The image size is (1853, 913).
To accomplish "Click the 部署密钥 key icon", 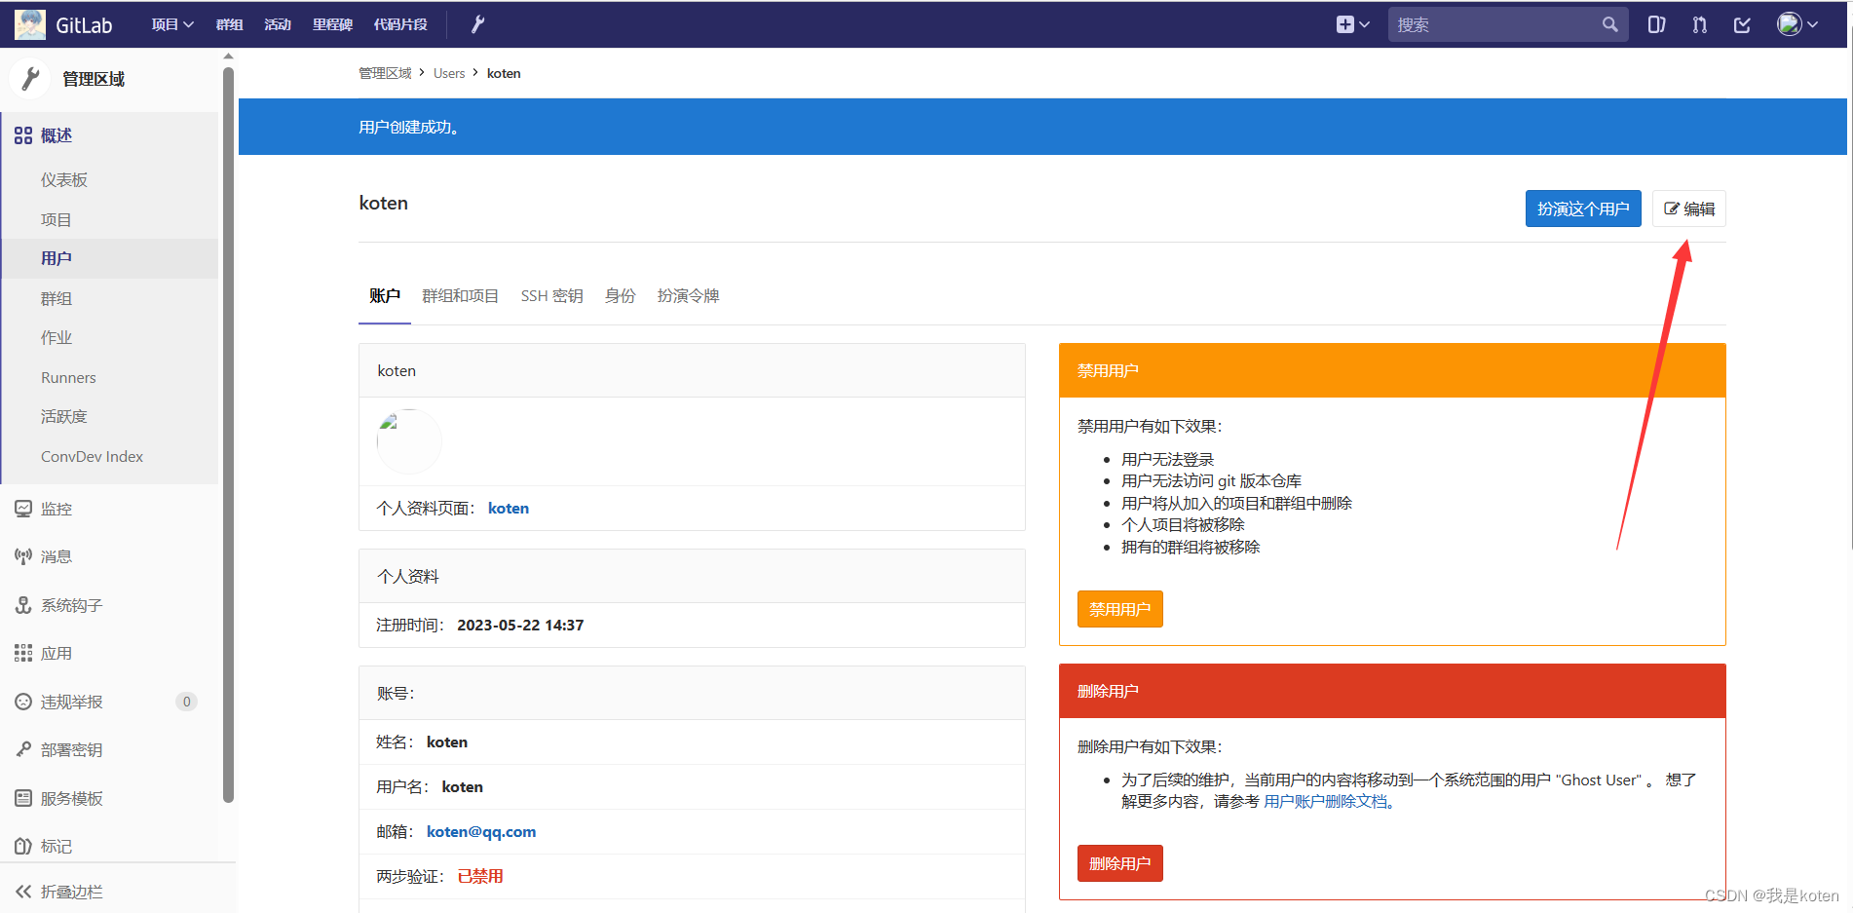I will click(23, 749).
